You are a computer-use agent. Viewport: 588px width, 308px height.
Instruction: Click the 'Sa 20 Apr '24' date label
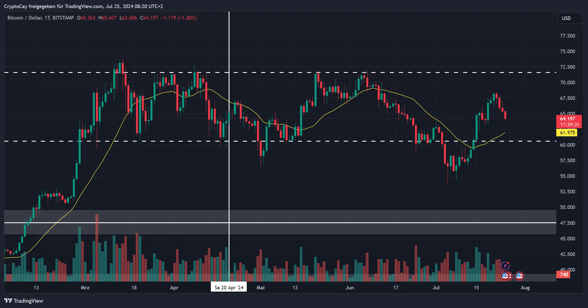[x=229, y=288]
